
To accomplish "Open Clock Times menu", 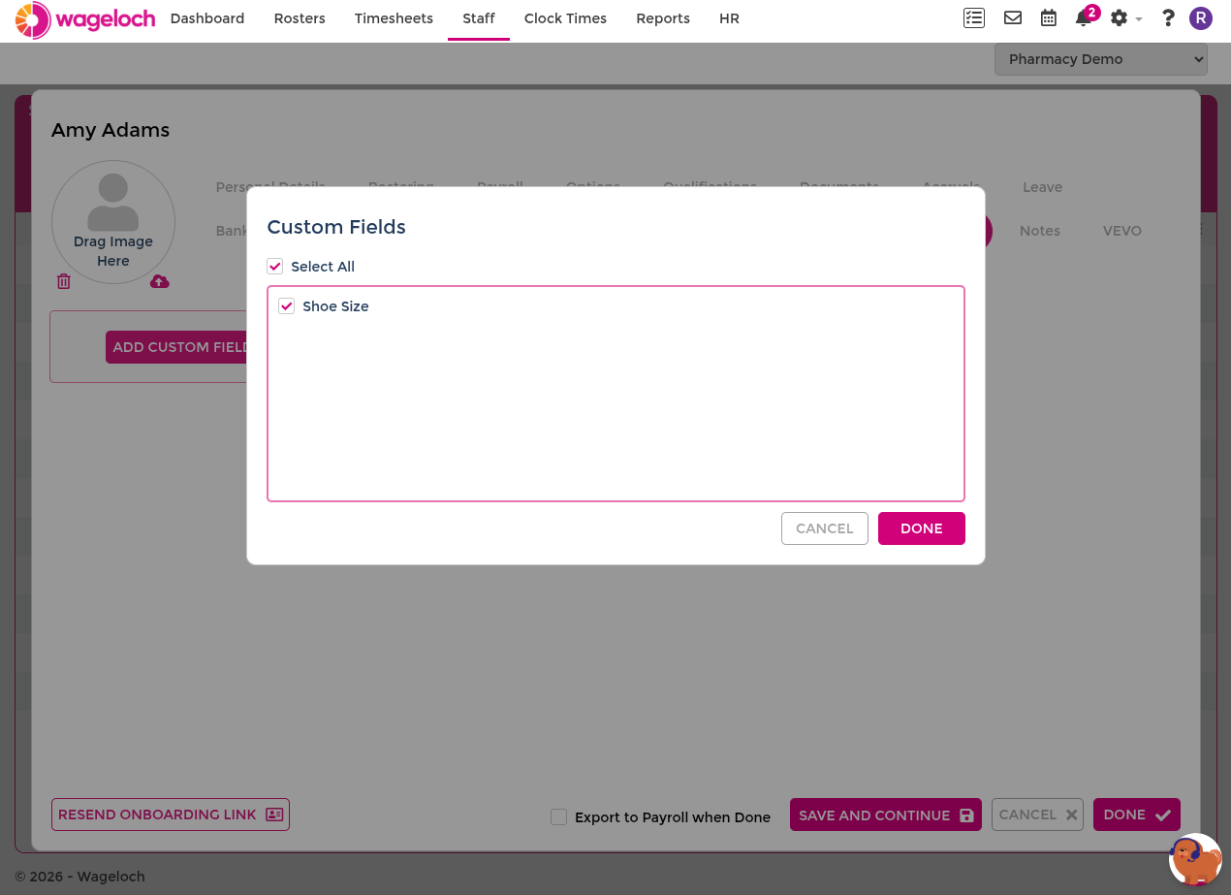I will (x=565, y=18).
